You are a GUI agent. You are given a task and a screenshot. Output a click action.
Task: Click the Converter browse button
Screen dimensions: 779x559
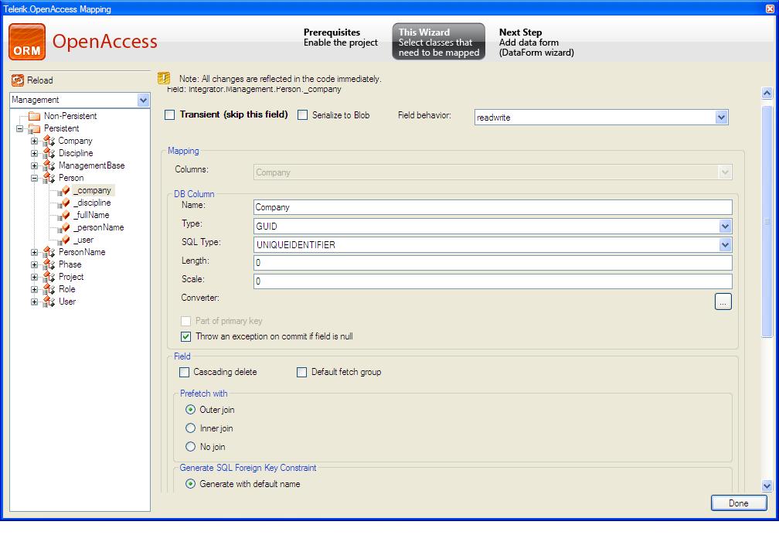(x=723, y=302)
